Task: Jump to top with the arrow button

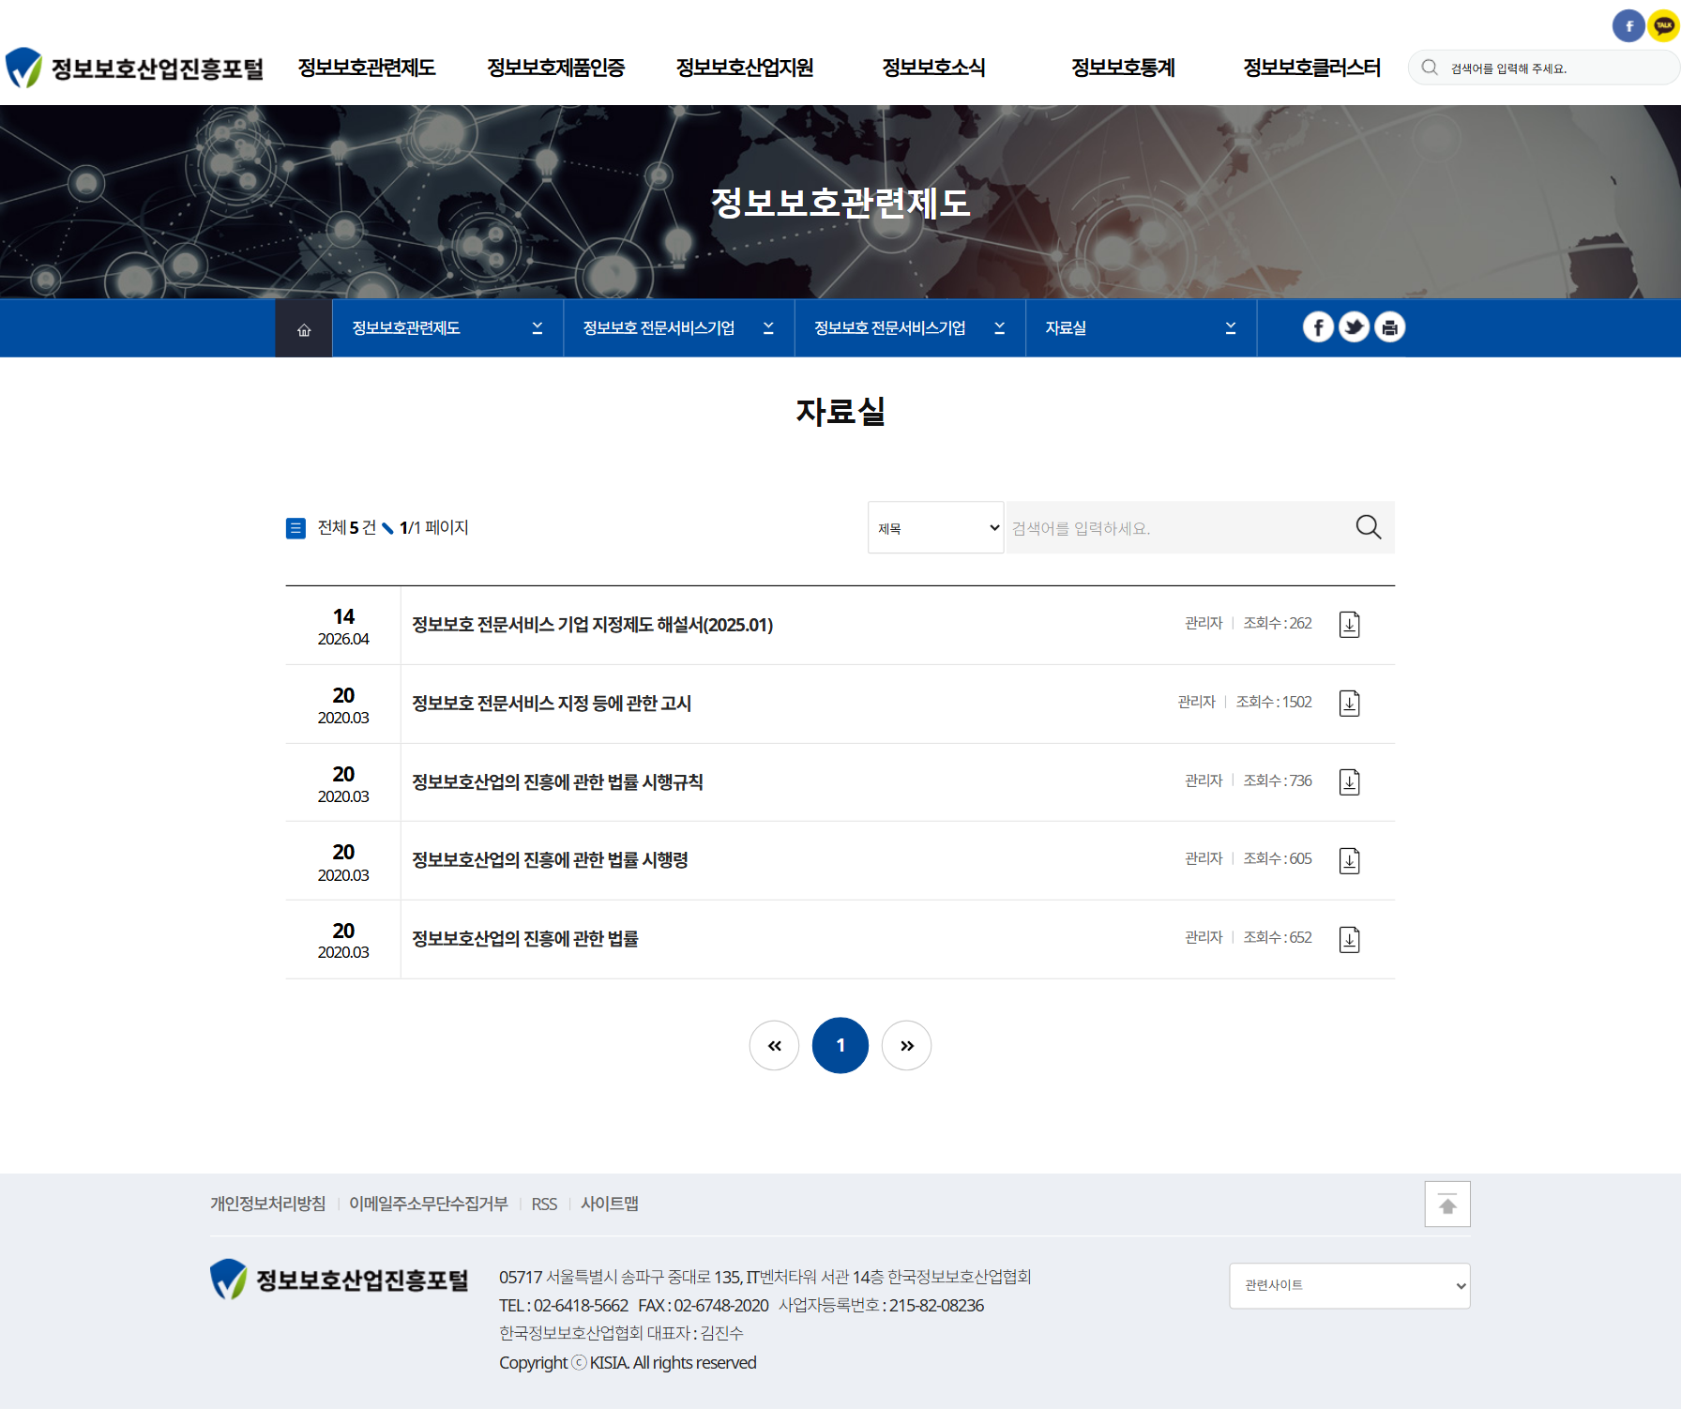Action: point(1447,1204)
